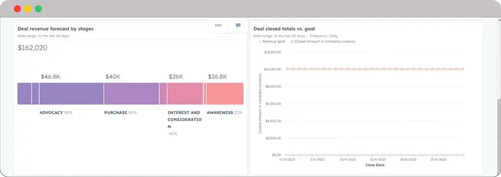
Task: Click the yellow minimize window button
Action: click(x=28, y=9)
